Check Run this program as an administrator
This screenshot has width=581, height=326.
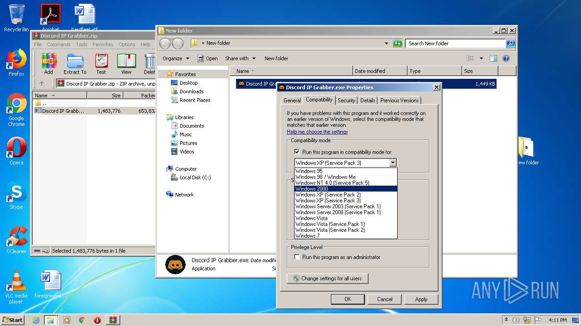click(x=297, y=257)
